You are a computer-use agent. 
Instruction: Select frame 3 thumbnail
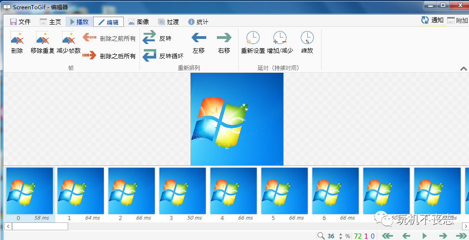(183, 191)
